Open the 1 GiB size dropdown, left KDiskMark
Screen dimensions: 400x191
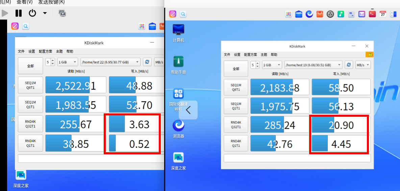68,62
